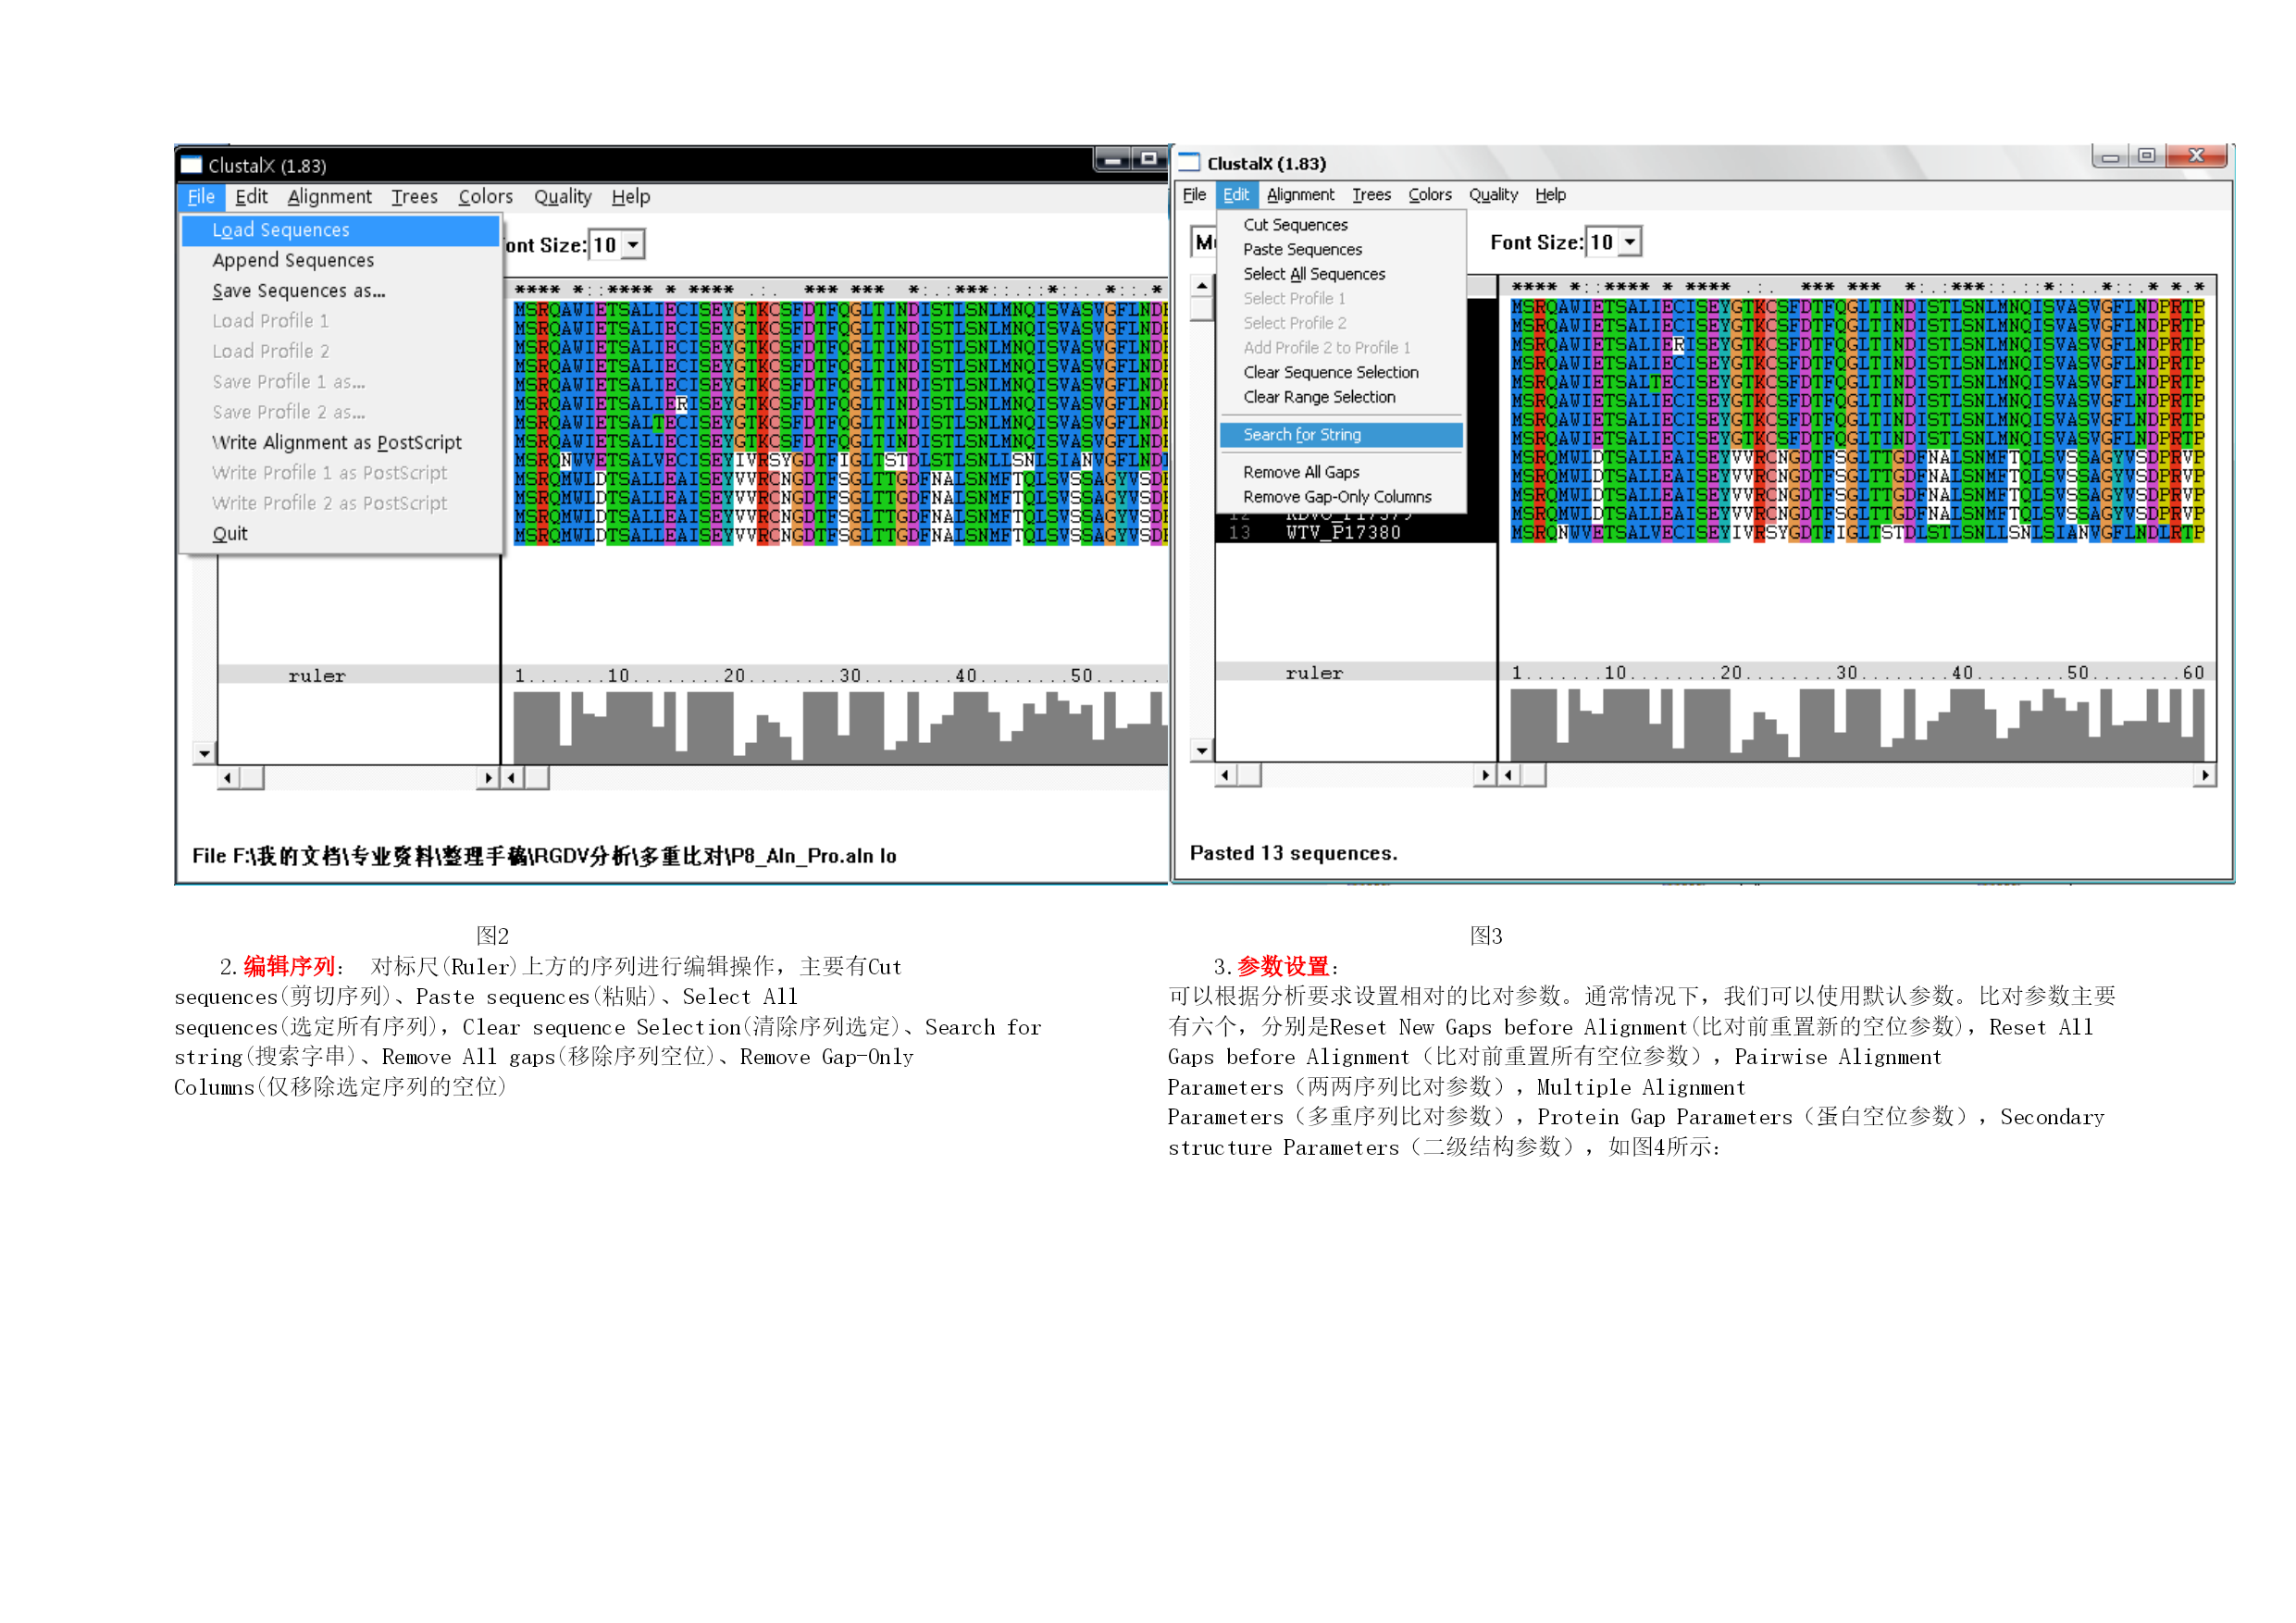Click ClustalX icon in right window title bar
Viewport: 2296px width, 1623px height.
1189,162
